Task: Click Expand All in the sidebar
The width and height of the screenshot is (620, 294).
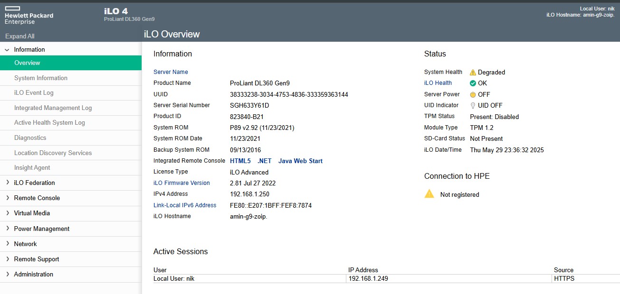Action: 20,36
